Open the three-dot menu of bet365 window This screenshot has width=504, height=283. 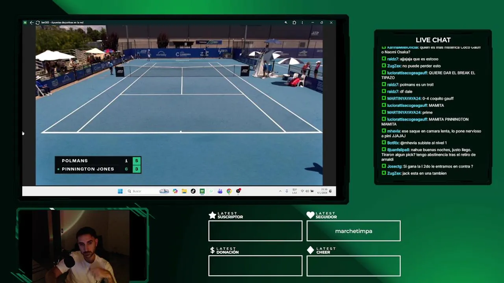(302, 22)
